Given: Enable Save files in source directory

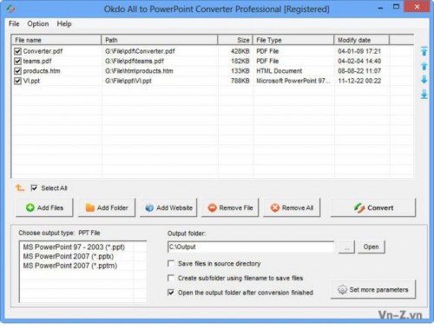Looking at the screenshot, I should pos(171,264).
